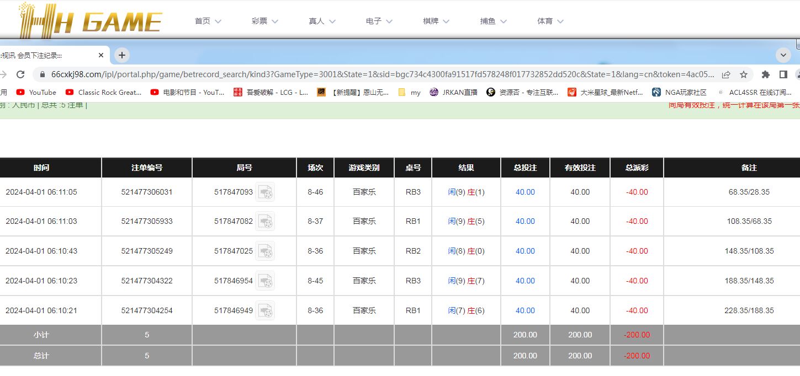Expand the 彩票 dropdown menu
The image size is (800, 376).
tap(265, 21)
